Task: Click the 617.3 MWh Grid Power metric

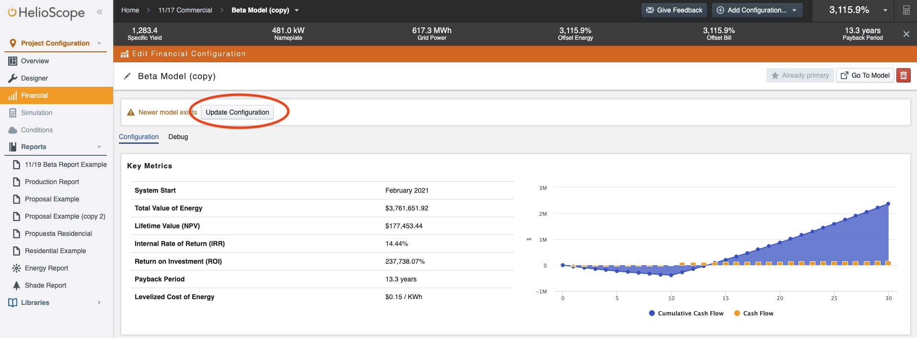Action: [432, 34]
